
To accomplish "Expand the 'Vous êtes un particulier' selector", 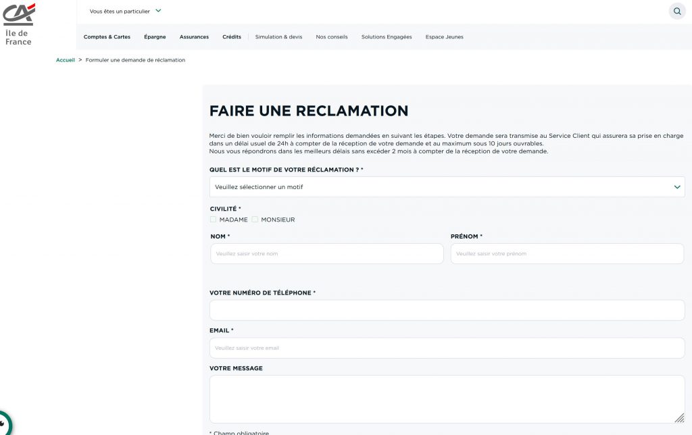I will (x=125, y=11).
